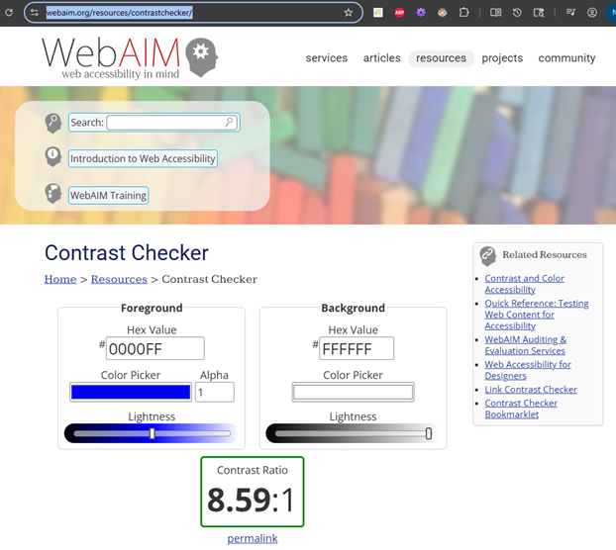This screenshot has width=616, height=550.
Task: Open Introduction to Web Accessibility link
Action: coord(143,159)
